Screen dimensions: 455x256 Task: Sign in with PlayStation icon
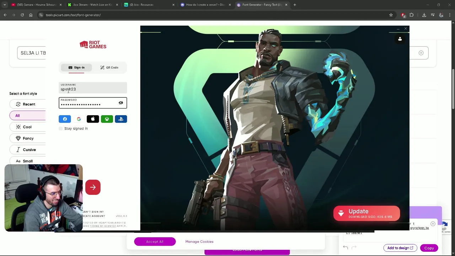tap(121, 119)
